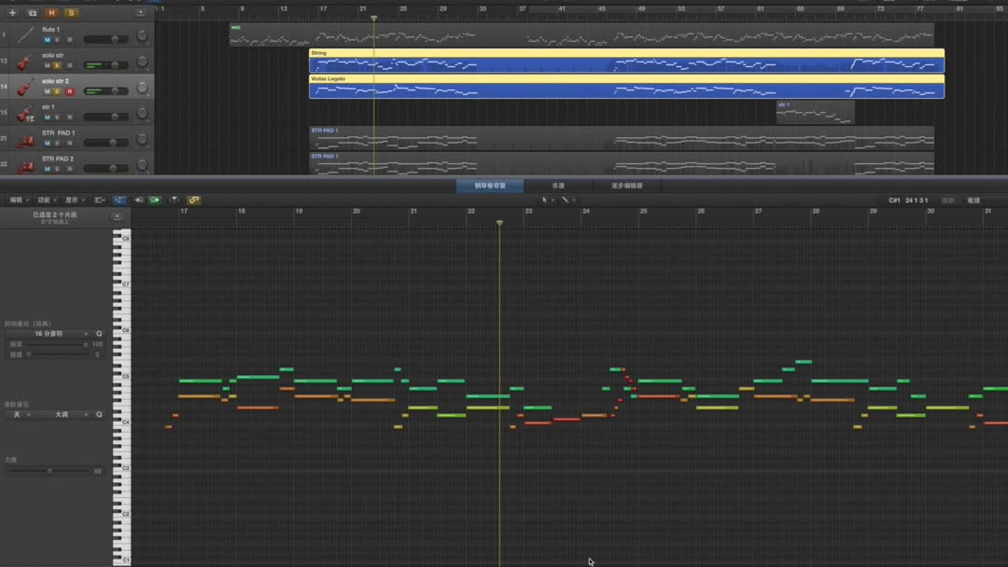Click the flute 1 track instrument icon
Image resolution: width=1008 pixels, height=567 pixels.
pos(25,35)
